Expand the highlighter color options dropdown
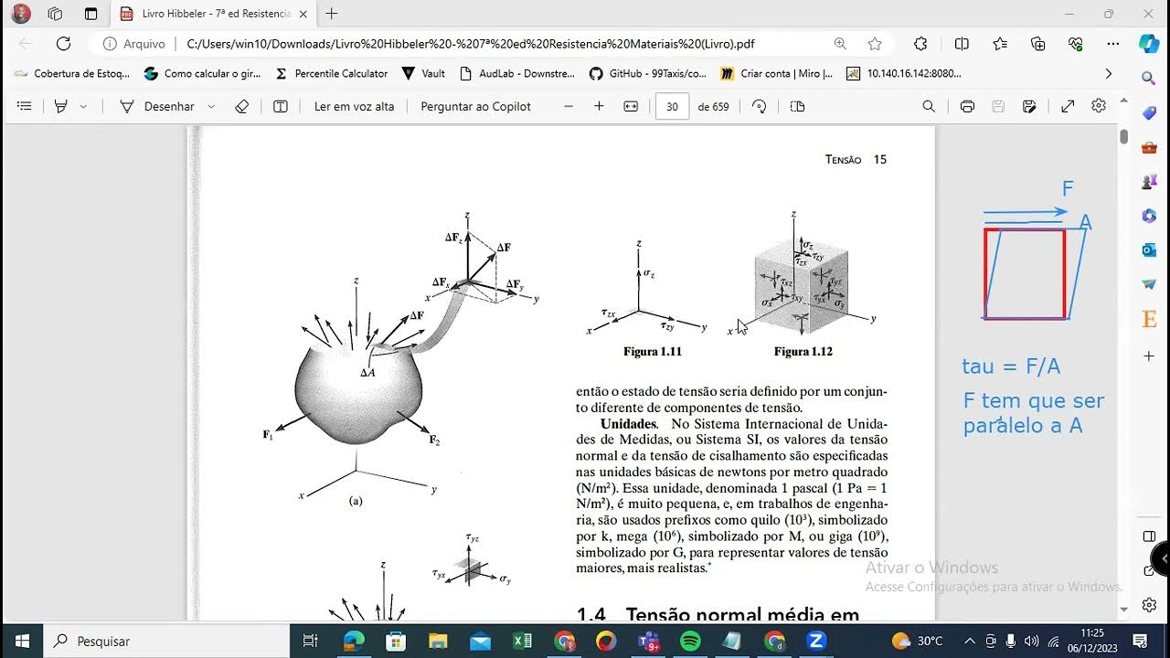The width and height of the screenshot is (1170, 658). coord(85,106)
